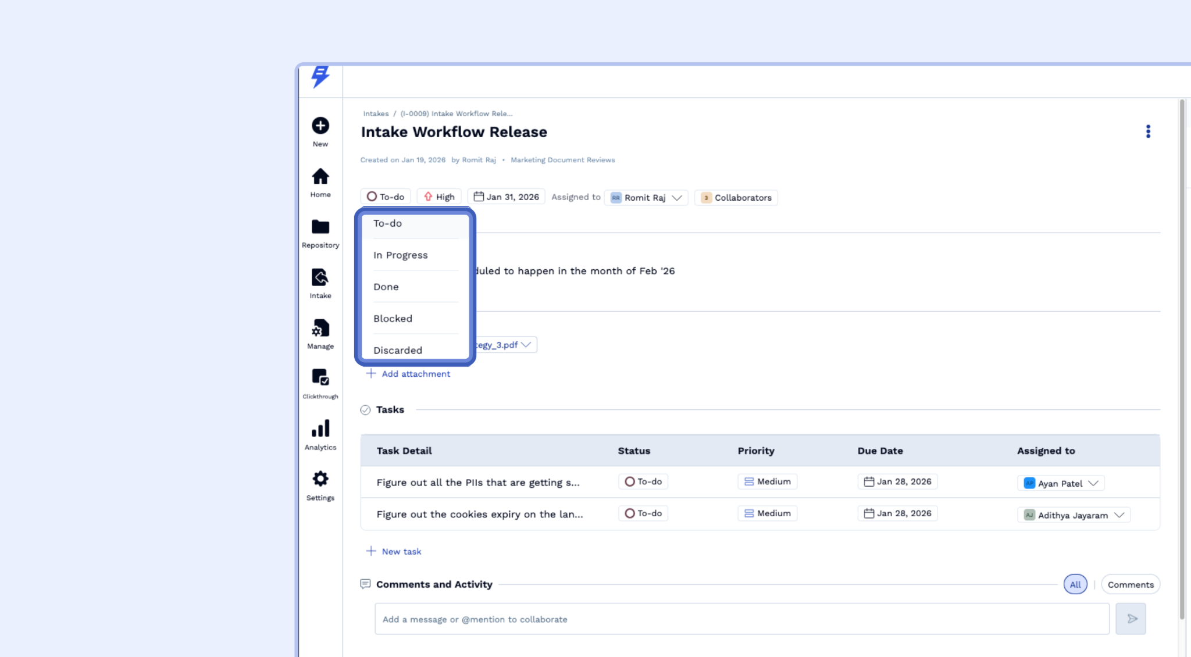Screen dimensions: 1191x657
Task: Toggle the All activity filter
Action: click(x=1075, y=585)
